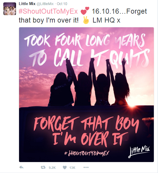View the 9.2K retweet count

pyautogui.click(x=52, y=168)
